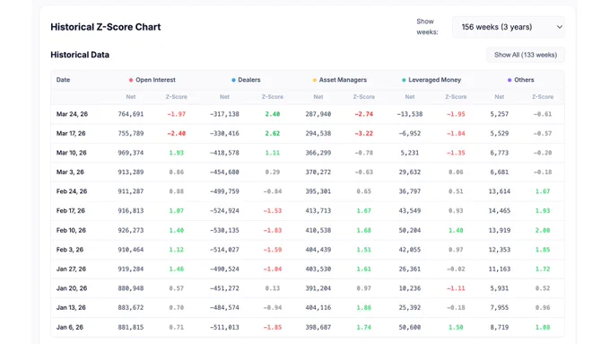Click Show All (133 weeks) button

tap(525, 55)
